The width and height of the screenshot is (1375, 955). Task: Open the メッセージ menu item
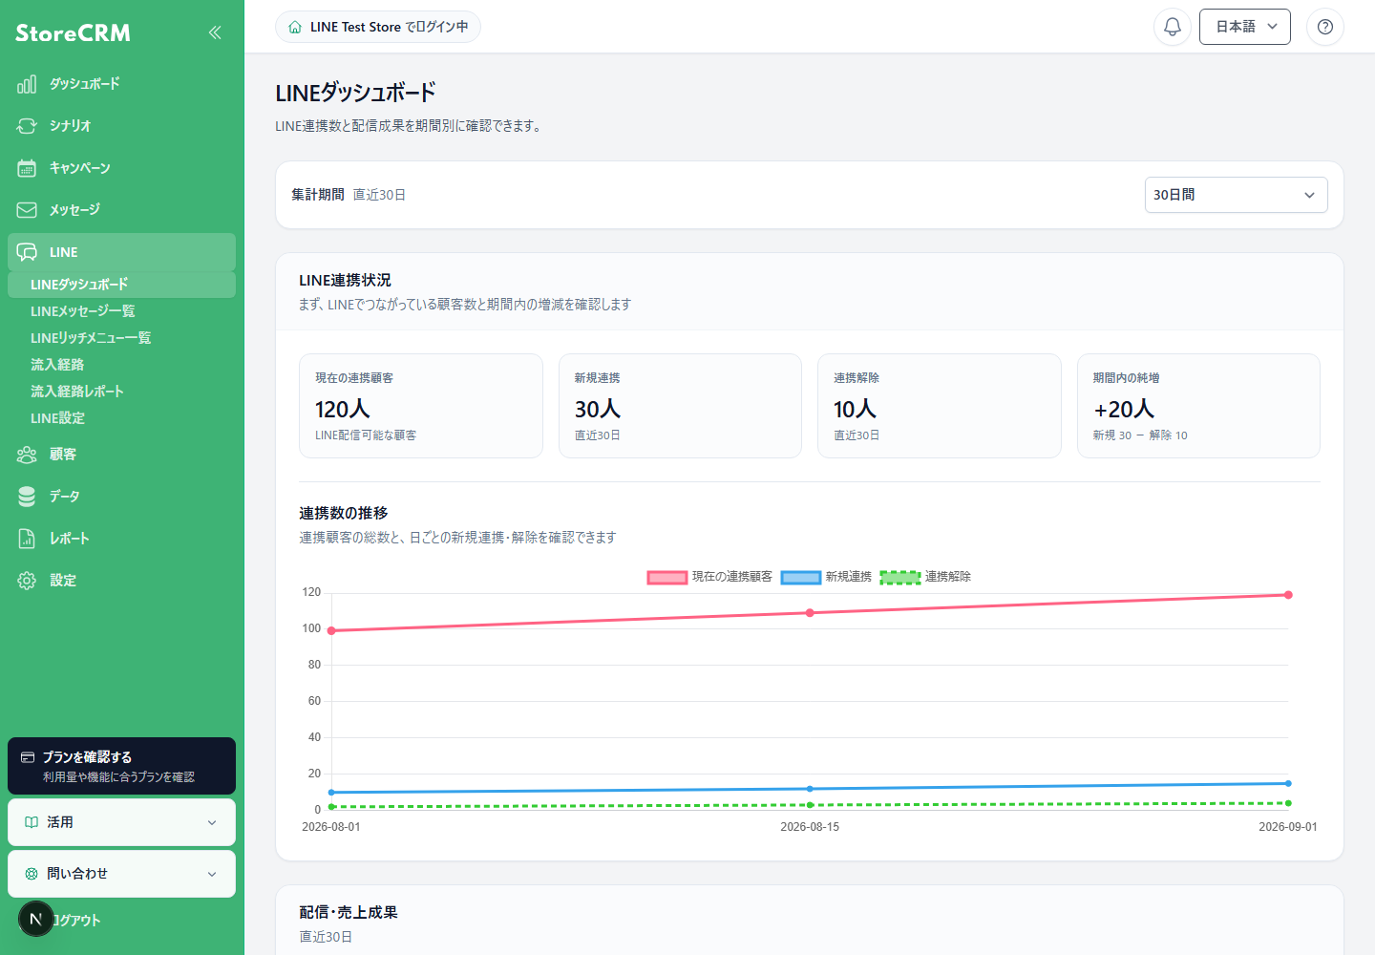pos(121,210)
